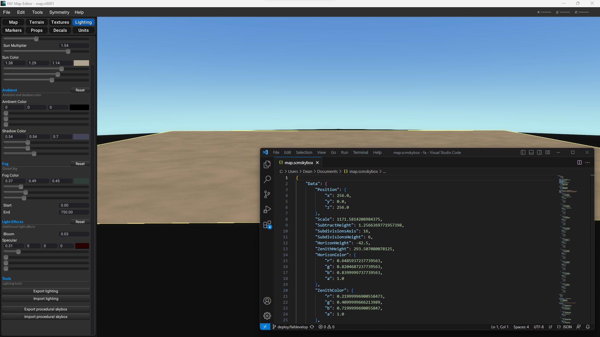Switch to the Markers tab

click(x=13, y=30)
